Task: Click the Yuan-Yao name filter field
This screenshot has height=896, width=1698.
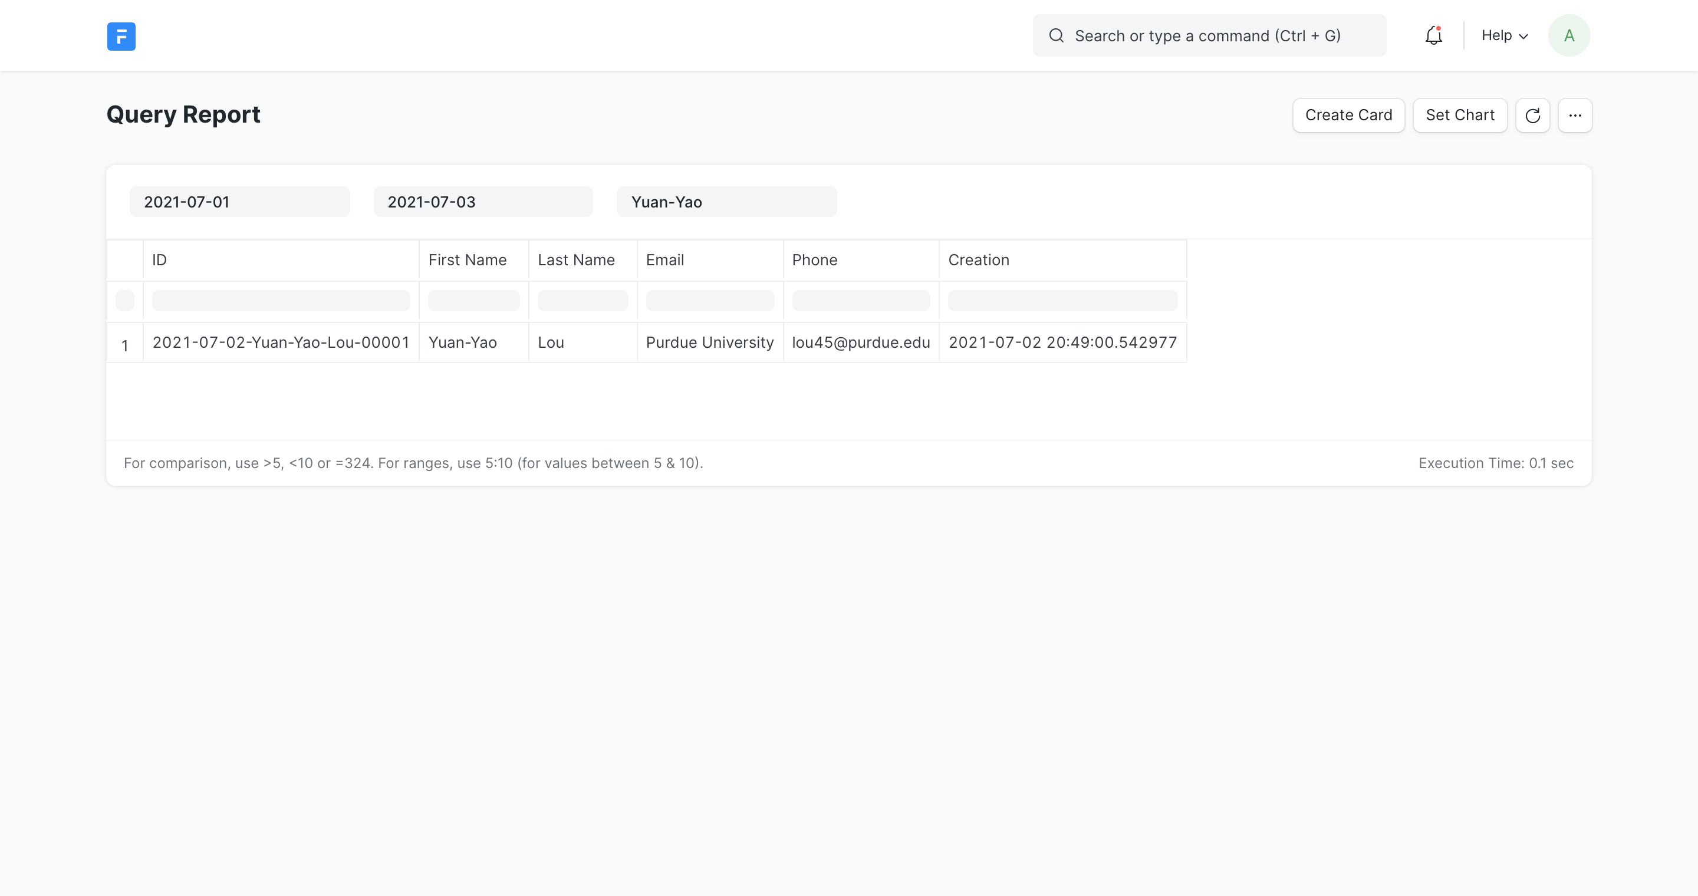Action: point(726,202)
